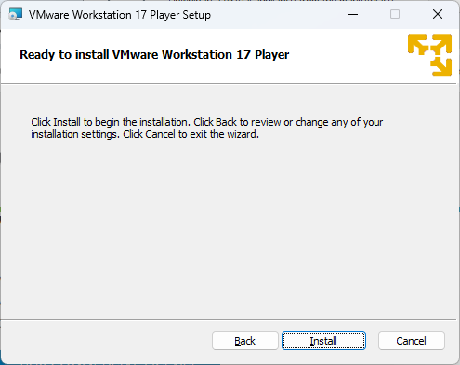Click the 'VMware Workstation 17 Player Setup' title text

point(120,15)
